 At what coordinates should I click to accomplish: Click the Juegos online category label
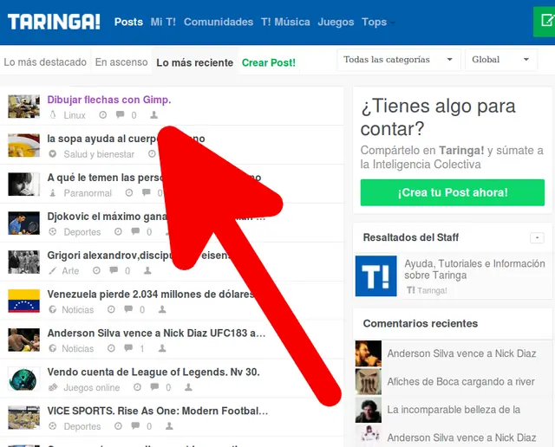[x=92, y=387]
